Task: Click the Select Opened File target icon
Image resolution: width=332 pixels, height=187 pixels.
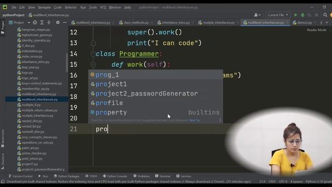Action: [35, 22]
